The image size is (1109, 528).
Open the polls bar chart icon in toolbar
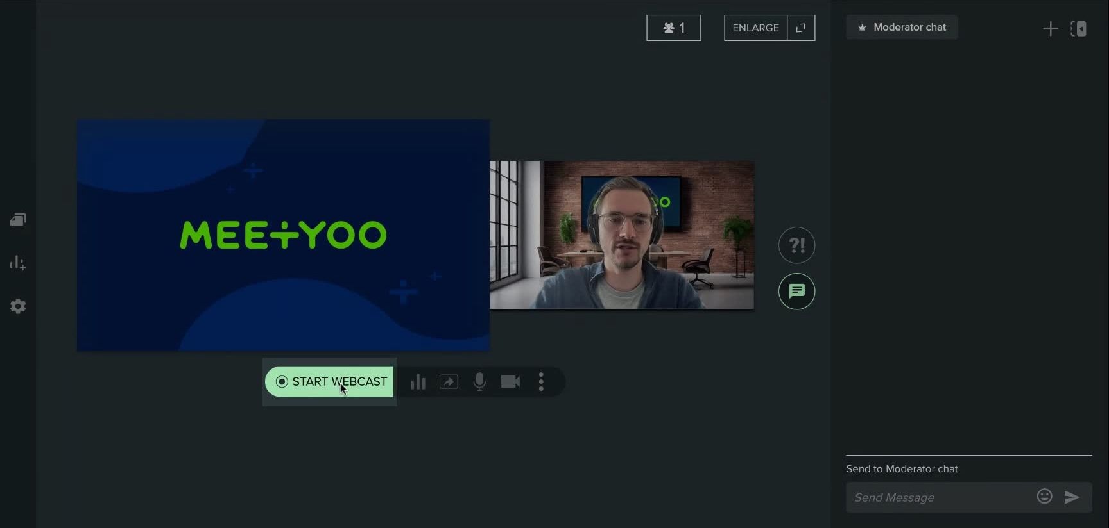[418, 382]
